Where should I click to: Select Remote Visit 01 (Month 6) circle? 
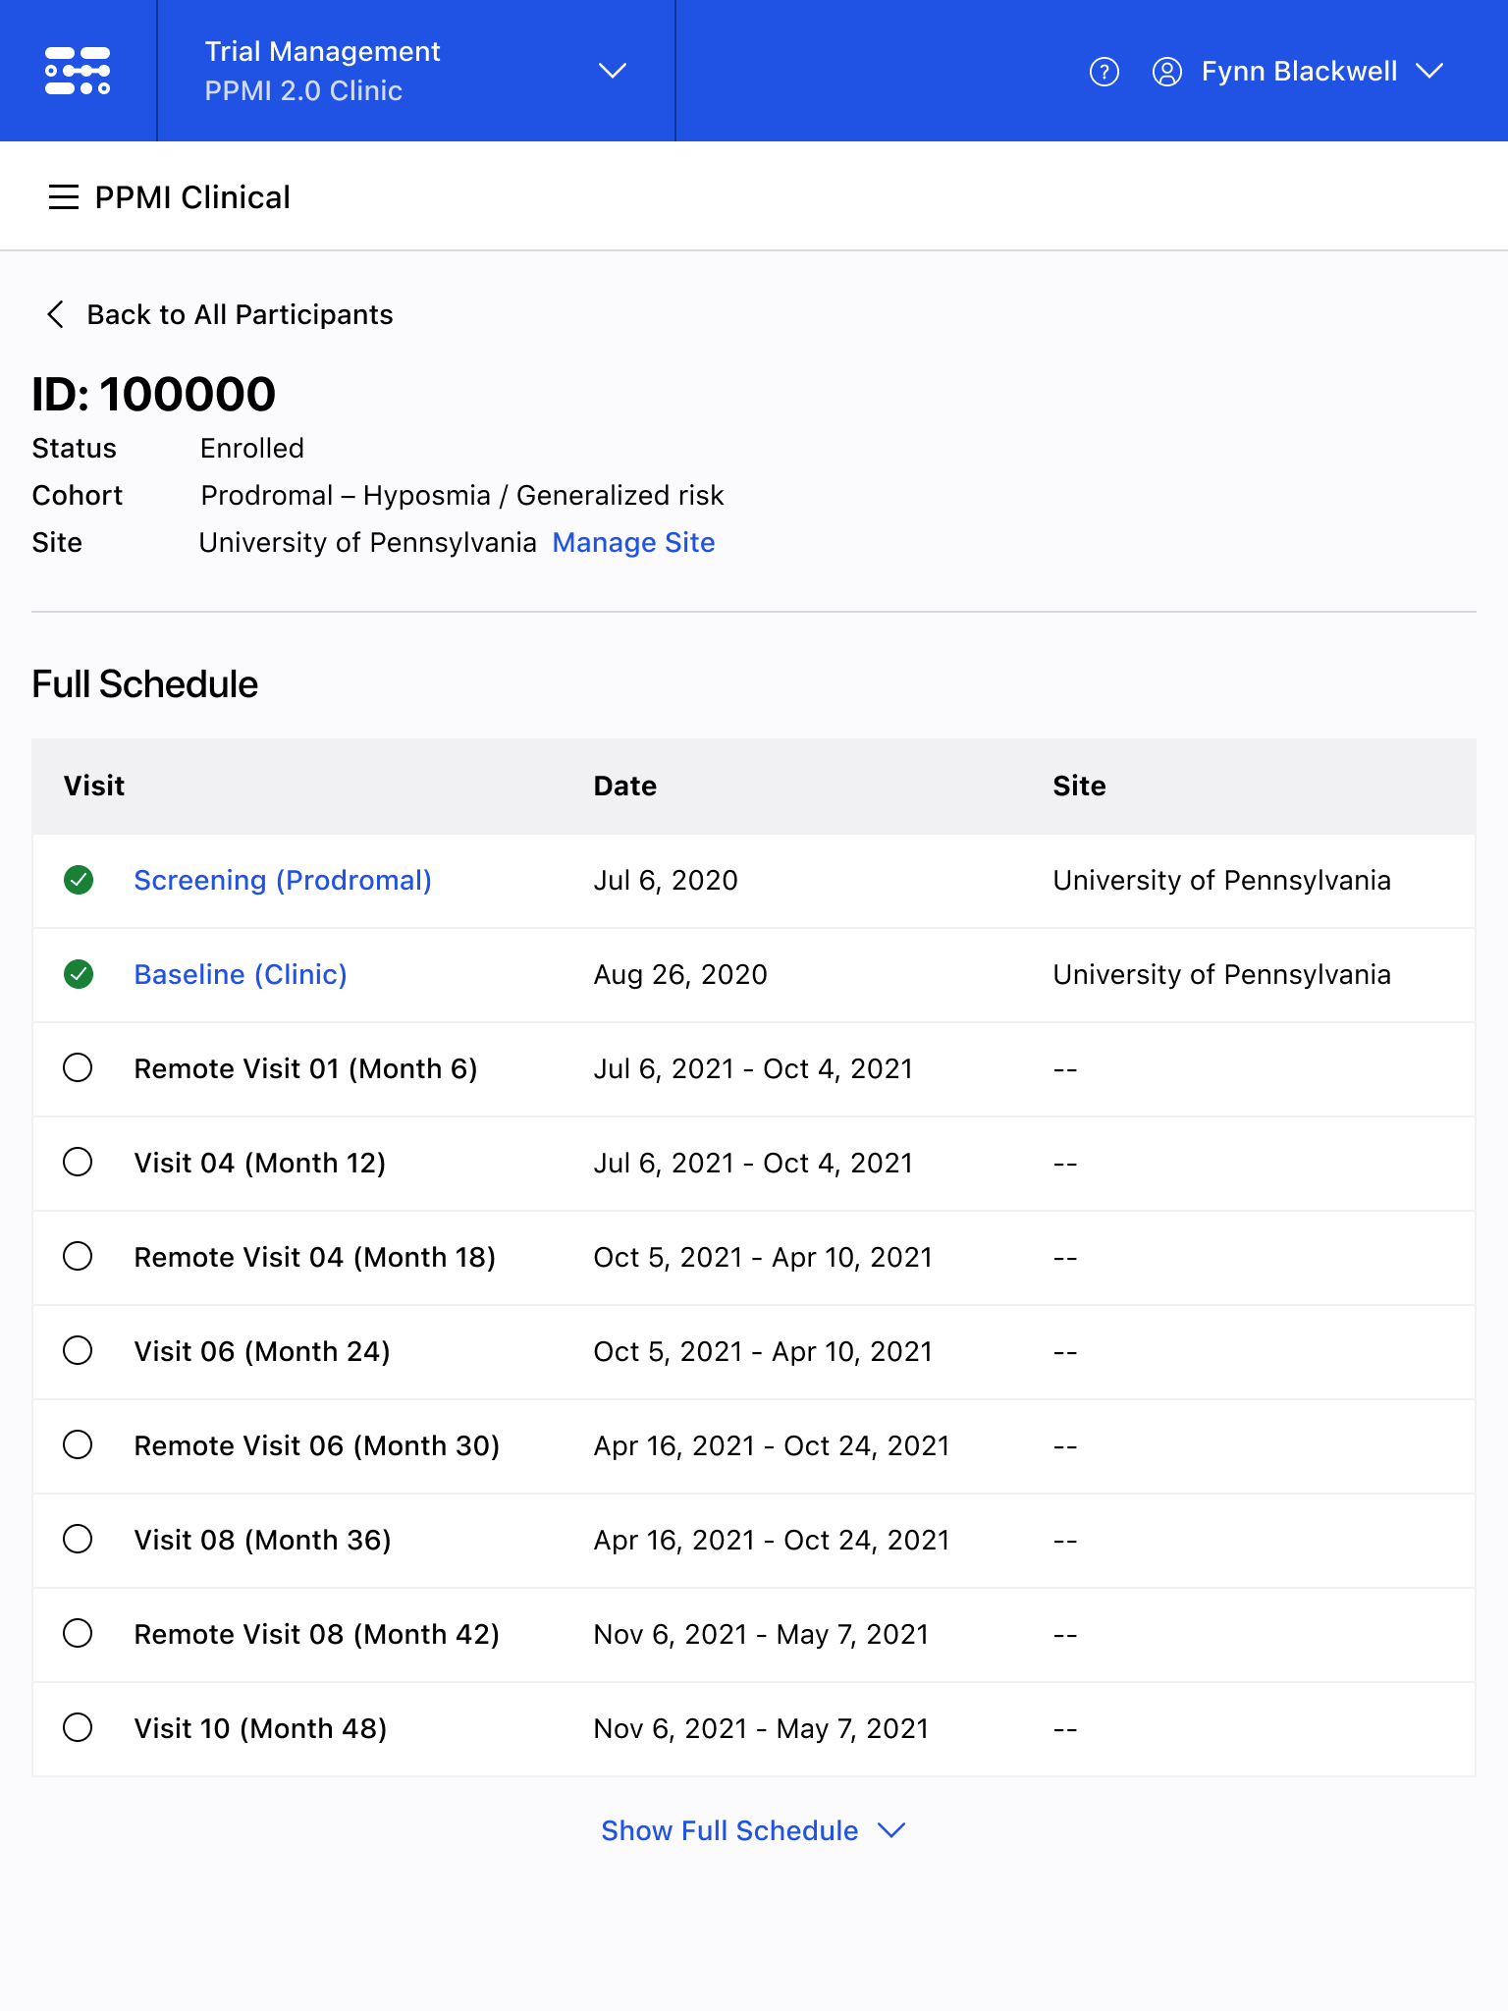click(79, 1067)
